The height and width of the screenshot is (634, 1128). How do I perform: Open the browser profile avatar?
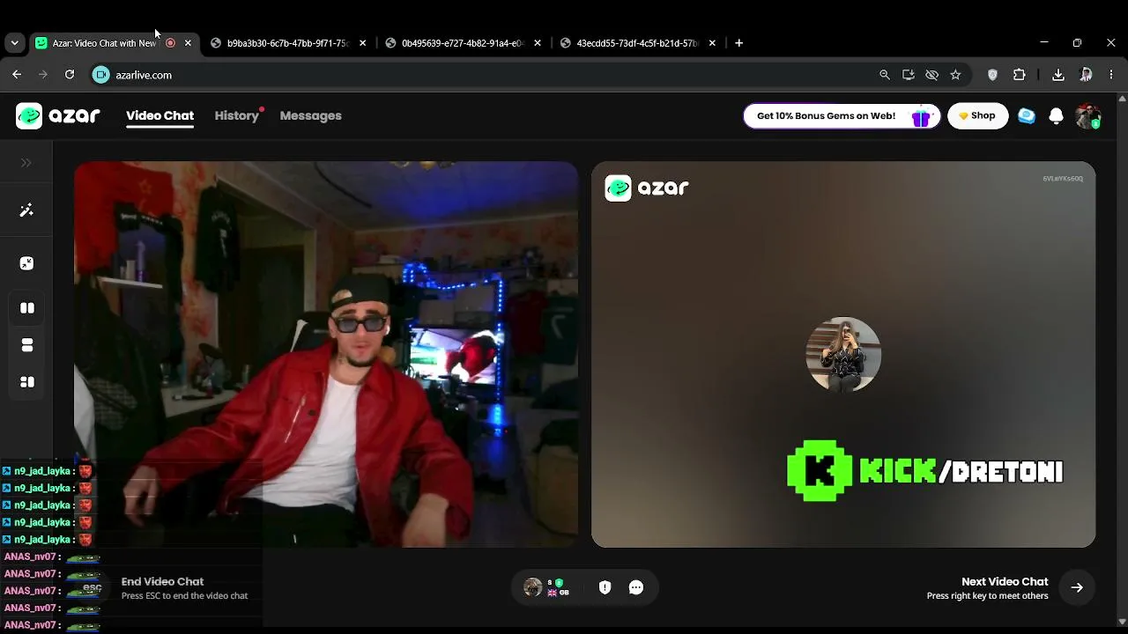coord(1086,75)
